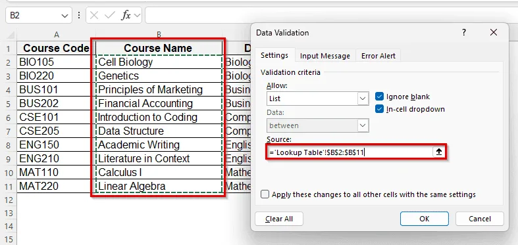This screenshot has height=245, width=518.
Task: Select cell CSE101
Action: tap(56, 118)
